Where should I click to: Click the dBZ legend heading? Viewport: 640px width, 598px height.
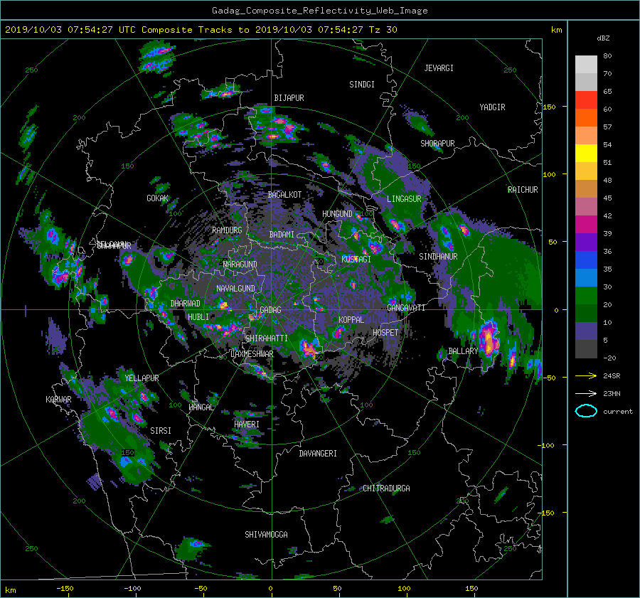(603, 38)
